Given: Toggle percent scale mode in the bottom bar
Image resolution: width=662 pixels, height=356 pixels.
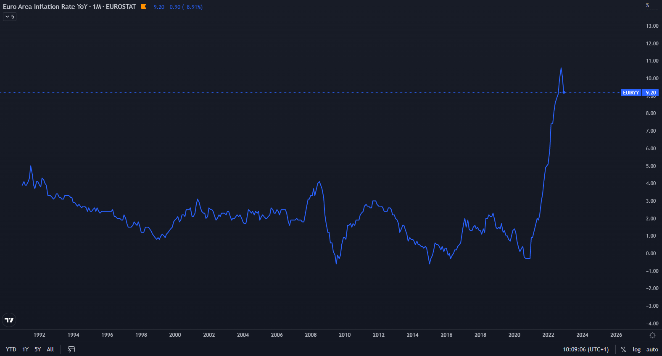Looking at the screenshot, I should pyautogui.click(x=624, y=349).
